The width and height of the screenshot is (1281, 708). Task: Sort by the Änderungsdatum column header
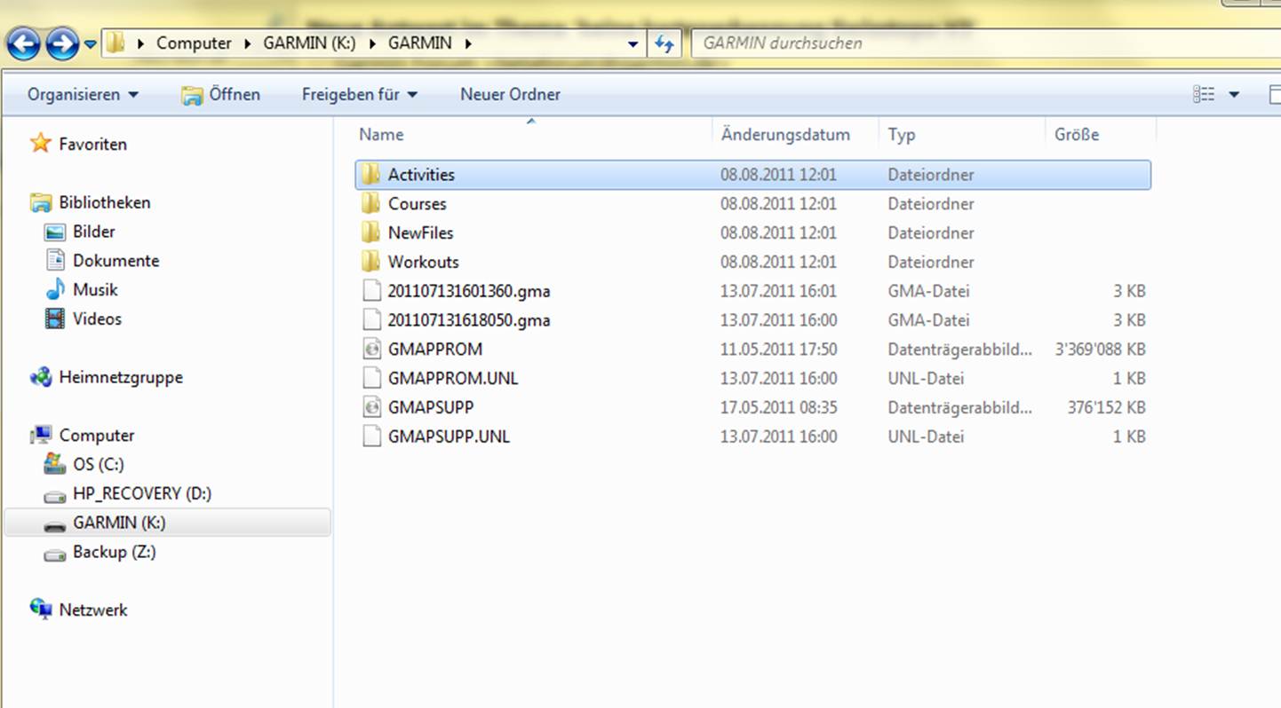point(785,135)
